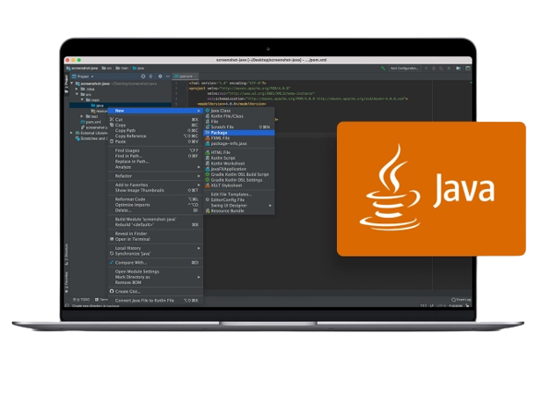Toggle the Structure tool window strip
This screenshot has height=393, width=541.
(66, 255)
